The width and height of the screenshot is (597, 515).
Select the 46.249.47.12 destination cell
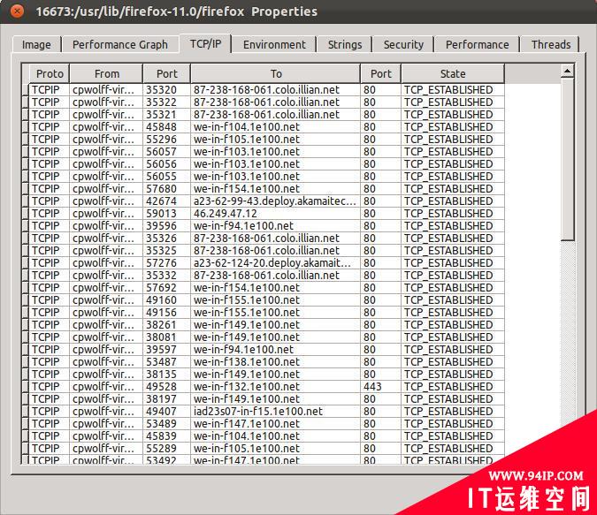click(x=275, y=214)
